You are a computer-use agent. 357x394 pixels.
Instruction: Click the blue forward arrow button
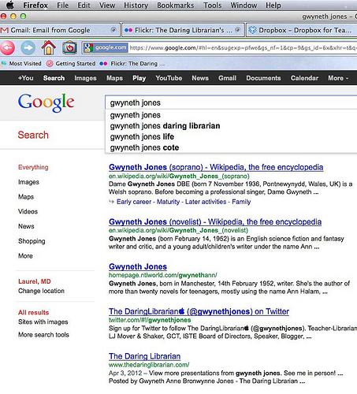tap(28, 48)
